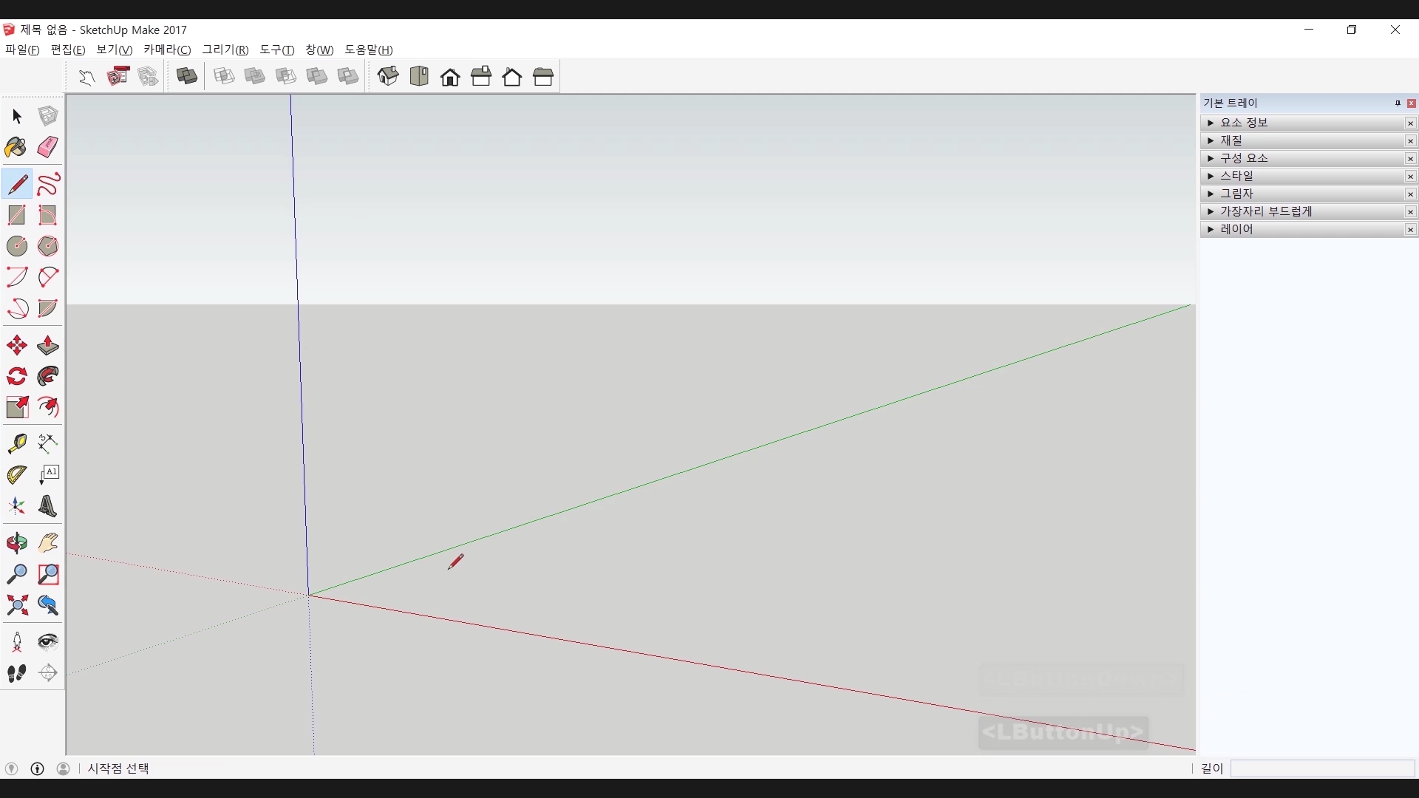The height and width of the screenshot is (798, 1419).
Task: Pick the Rotate tool
Action: 16,376
